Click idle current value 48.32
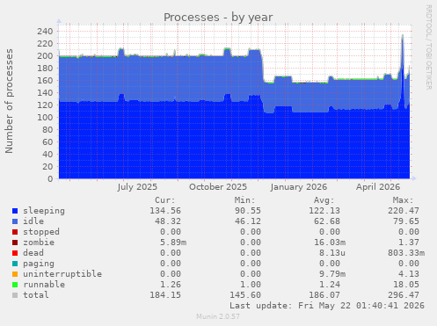The image size is (437, 326). tap(168, 221)
